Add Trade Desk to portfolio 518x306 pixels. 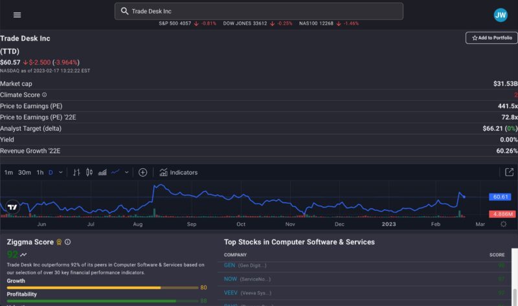[491, 38]
